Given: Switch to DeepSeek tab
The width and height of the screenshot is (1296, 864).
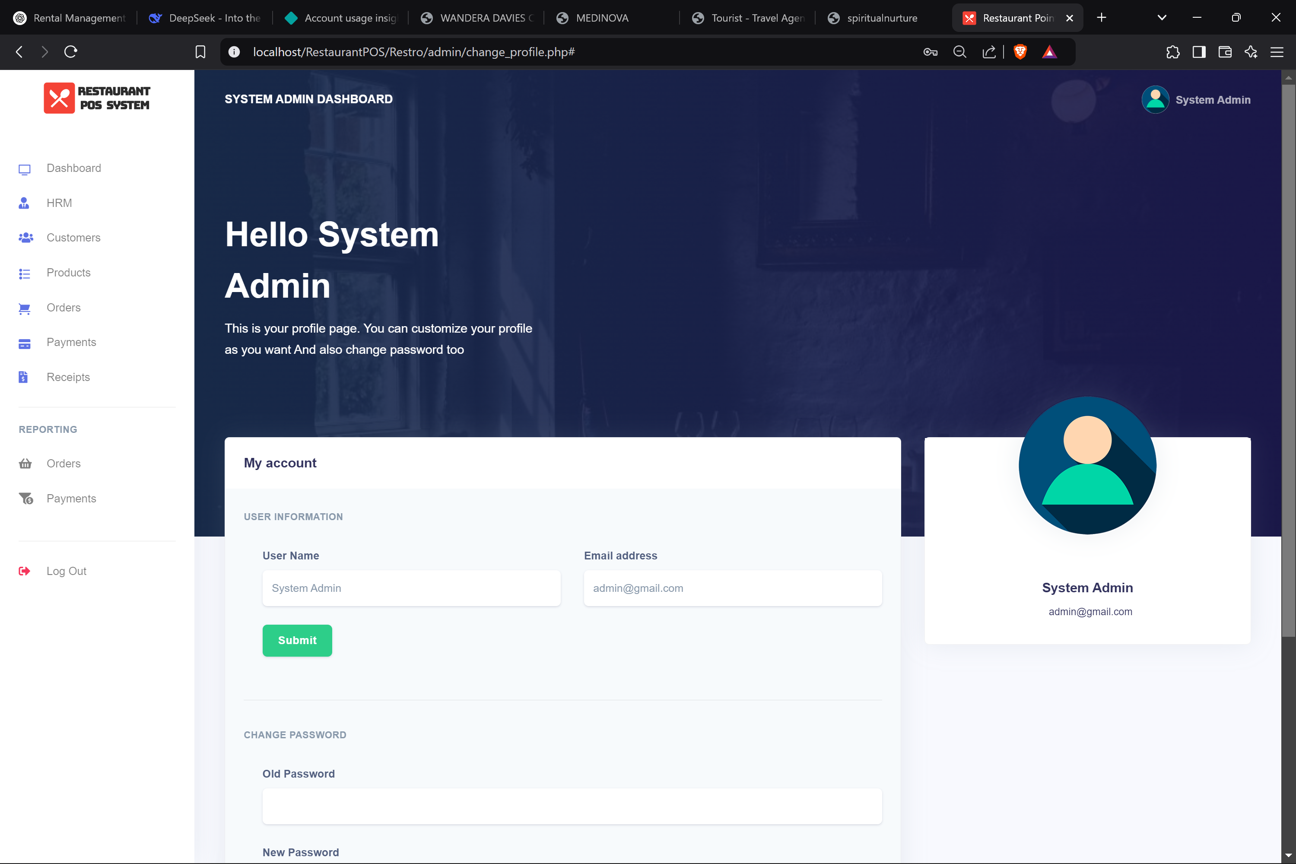Looking at the screenshot, I should coord(205,18).
